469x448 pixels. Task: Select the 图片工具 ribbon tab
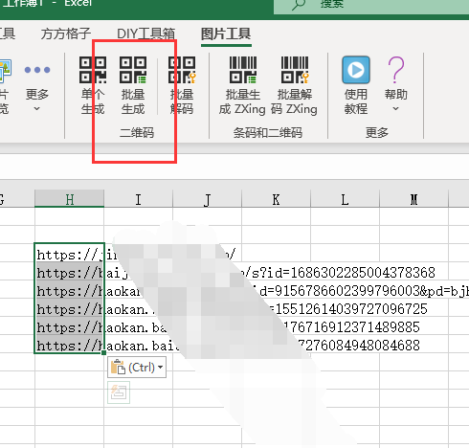(x=226, y=34)
